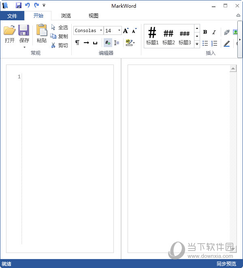Screen dimensions: 243x268
Task: Expand the Save (保存) dropdown arrow
Action: pos(24,47)
